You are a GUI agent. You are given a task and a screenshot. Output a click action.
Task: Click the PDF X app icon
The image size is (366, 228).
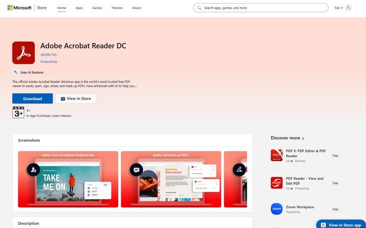click(277, 156)
